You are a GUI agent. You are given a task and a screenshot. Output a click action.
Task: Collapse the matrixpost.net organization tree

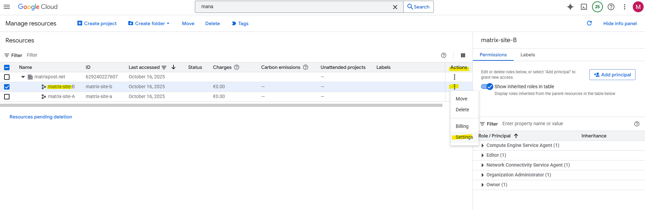23,77
